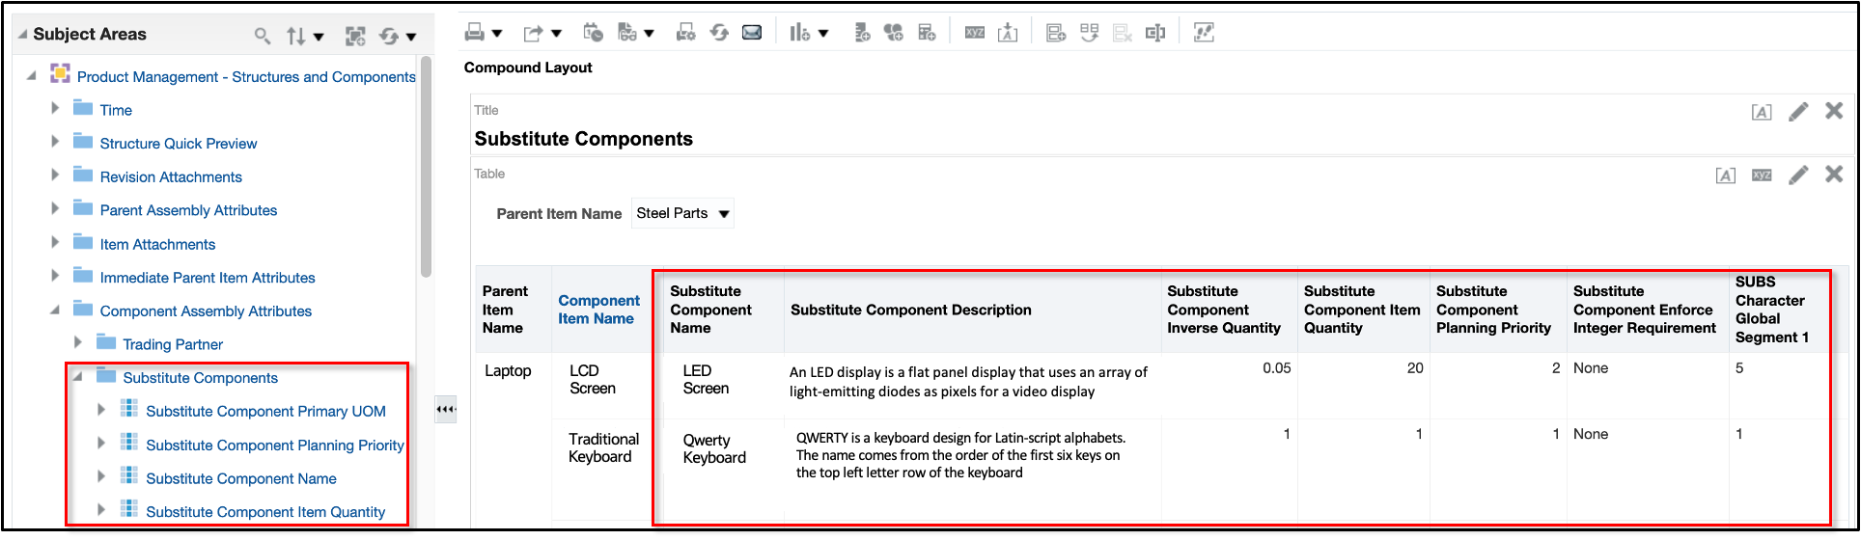
Task: Click the Rename compound layout icon
Action: click(x=1154, y=33)
